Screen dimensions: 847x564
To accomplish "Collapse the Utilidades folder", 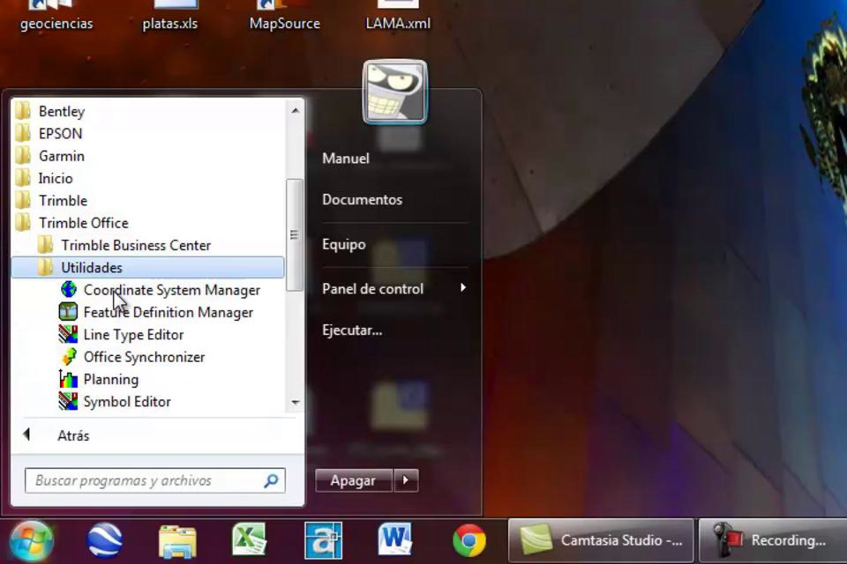I will pos(148,268).
